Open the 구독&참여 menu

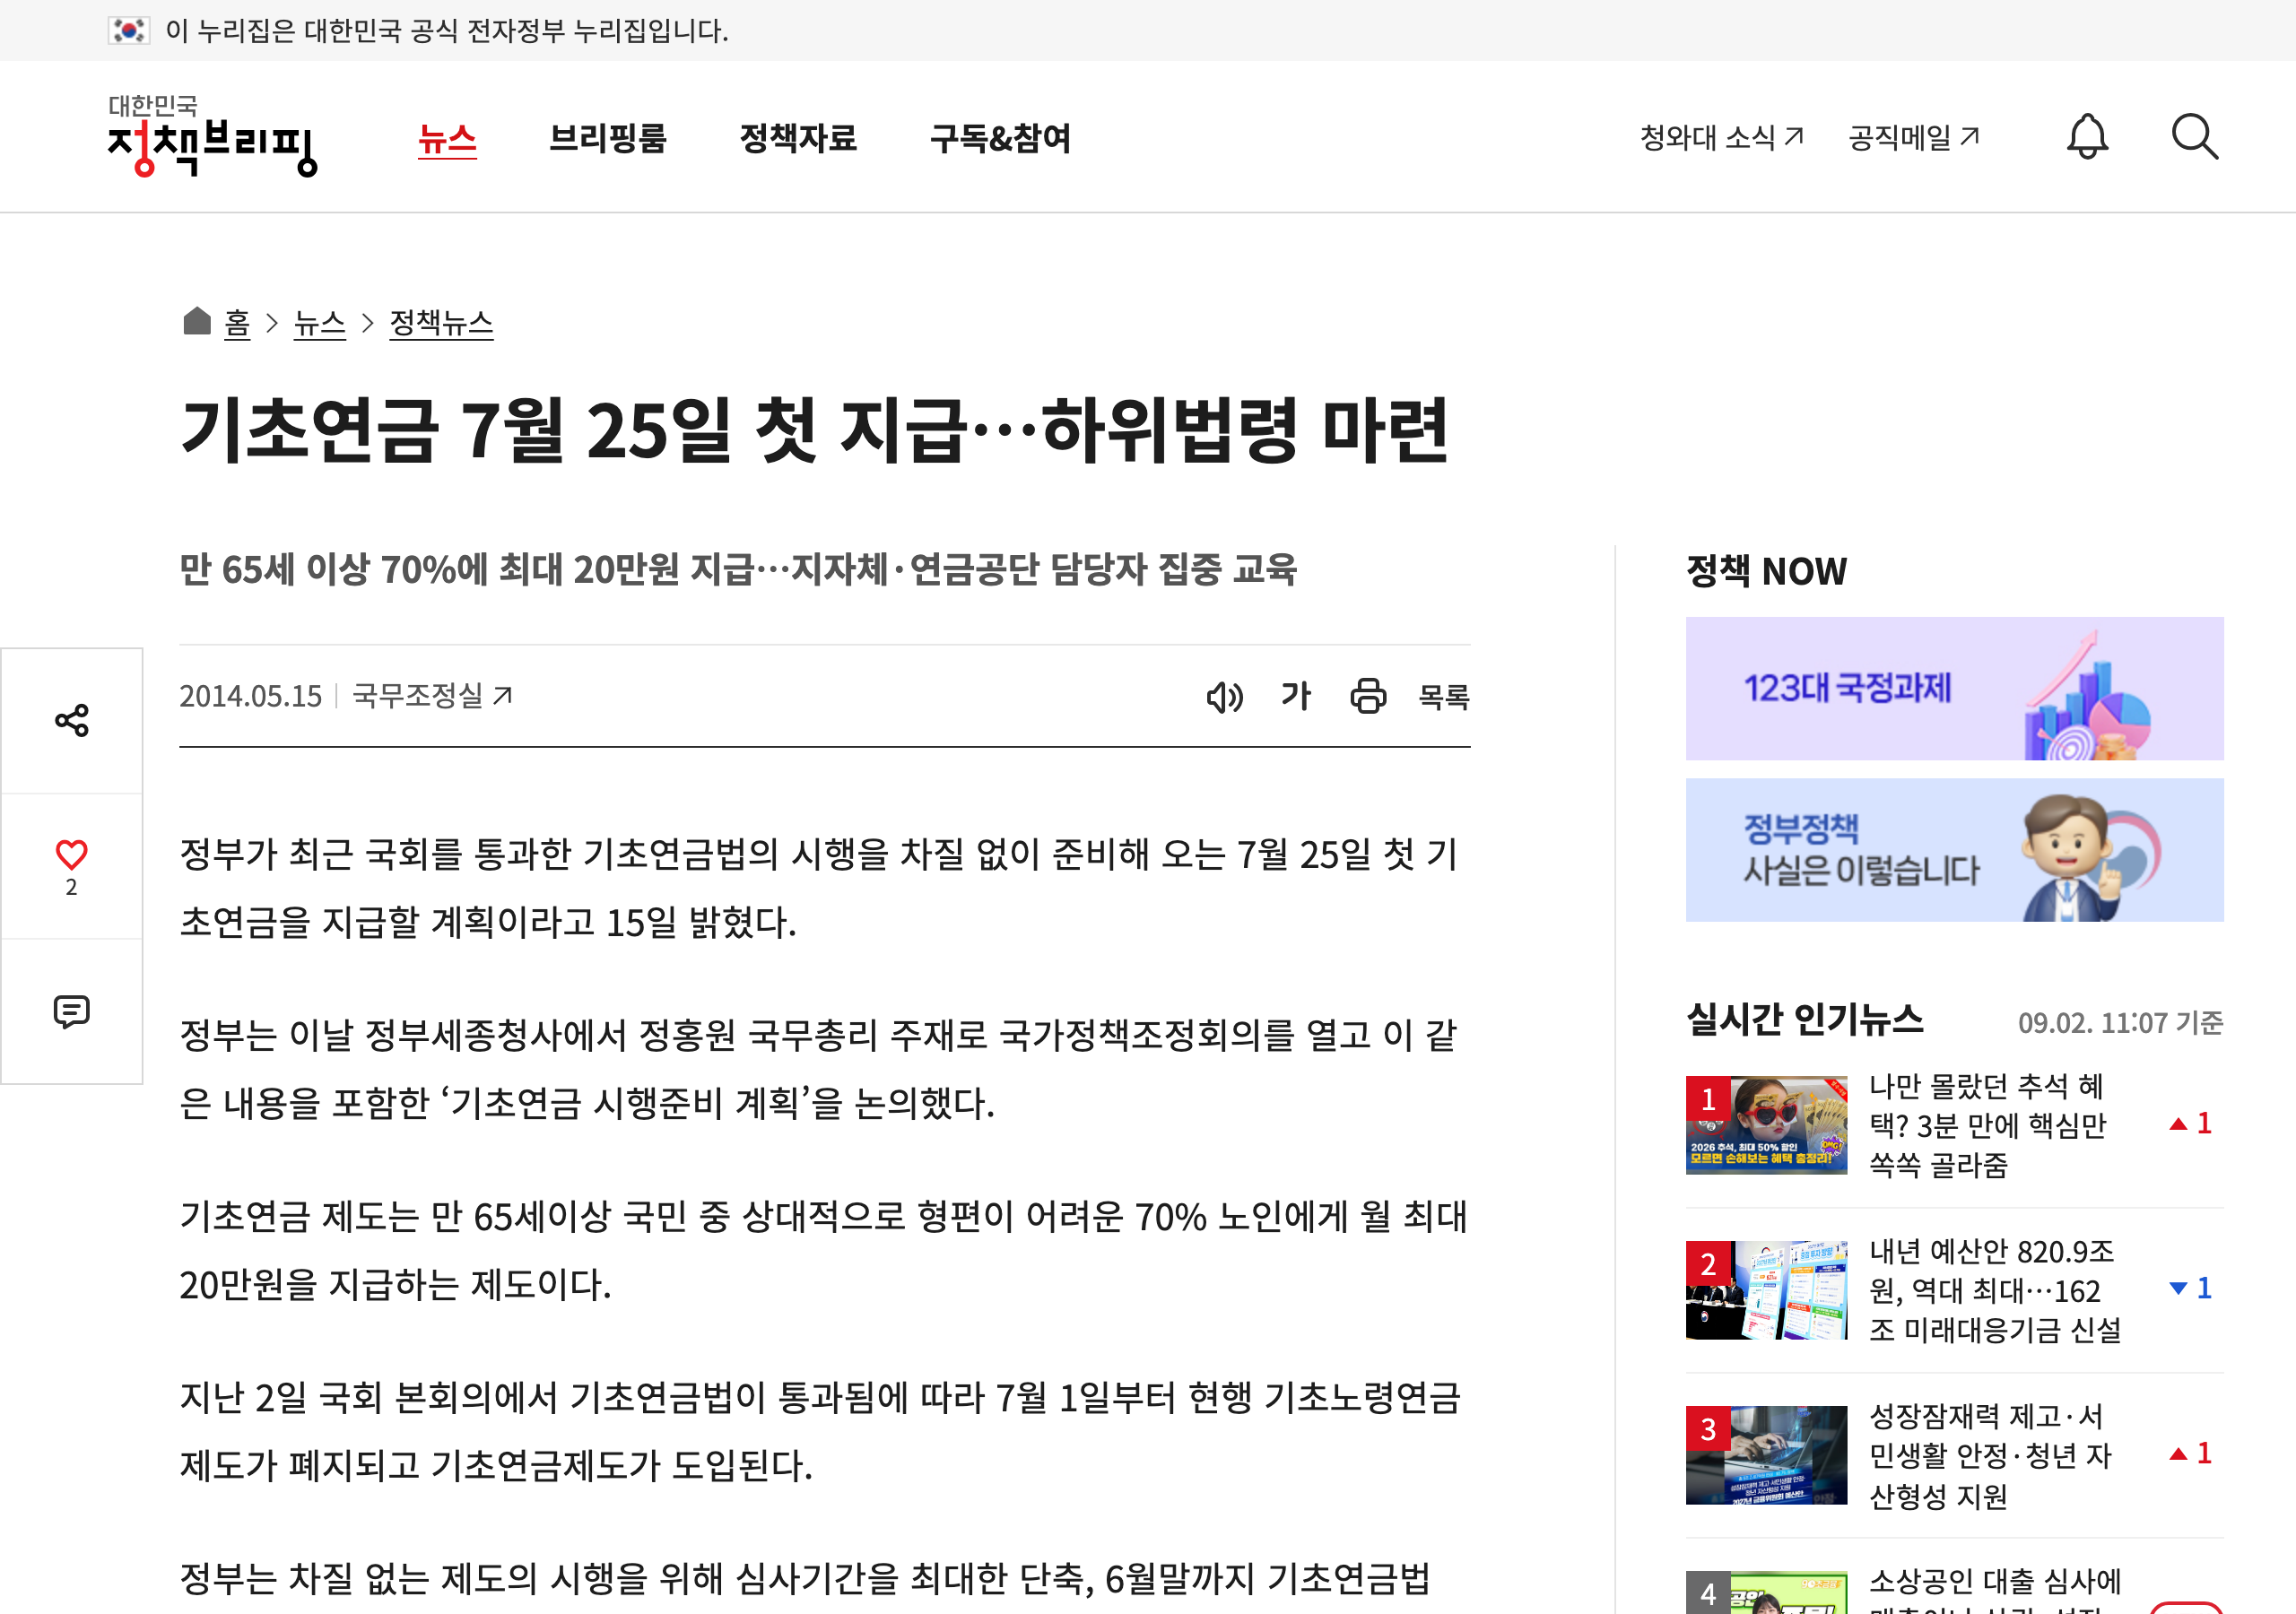(1000, 138)
